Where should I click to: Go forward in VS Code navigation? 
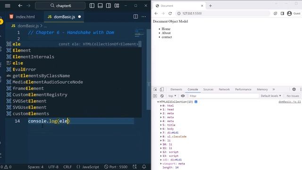tap(28, 6)
